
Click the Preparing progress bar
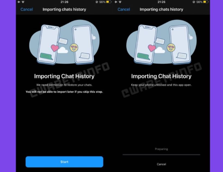tap(161, 155)
